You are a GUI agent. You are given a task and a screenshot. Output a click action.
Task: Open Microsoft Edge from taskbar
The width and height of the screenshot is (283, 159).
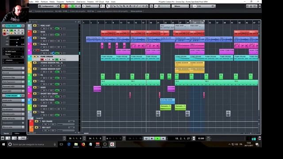69,144
